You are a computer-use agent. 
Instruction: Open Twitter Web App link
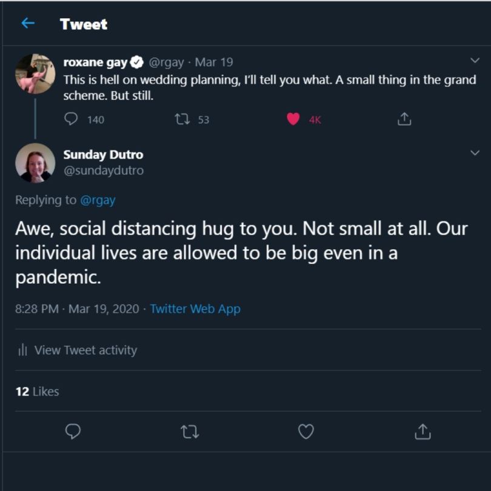pyautogui.click(x=195, y=309)
